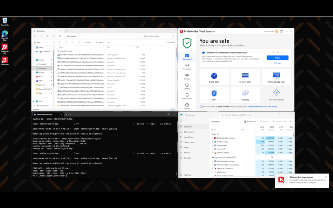The image size is (333, 208).
Task: Open Safepay in Bitdefender
Action: click(x=245, y=95)
